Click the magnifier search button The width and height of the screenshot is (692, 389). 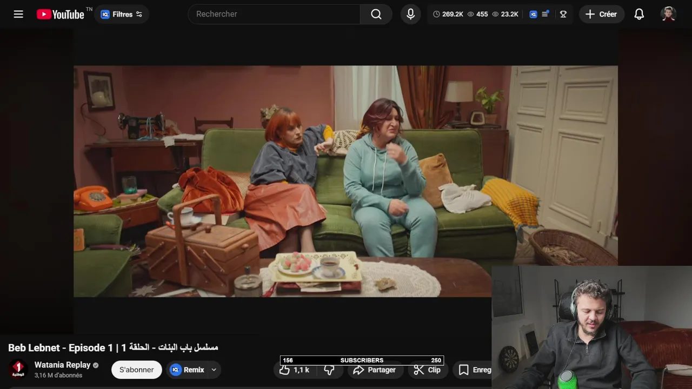376,14
